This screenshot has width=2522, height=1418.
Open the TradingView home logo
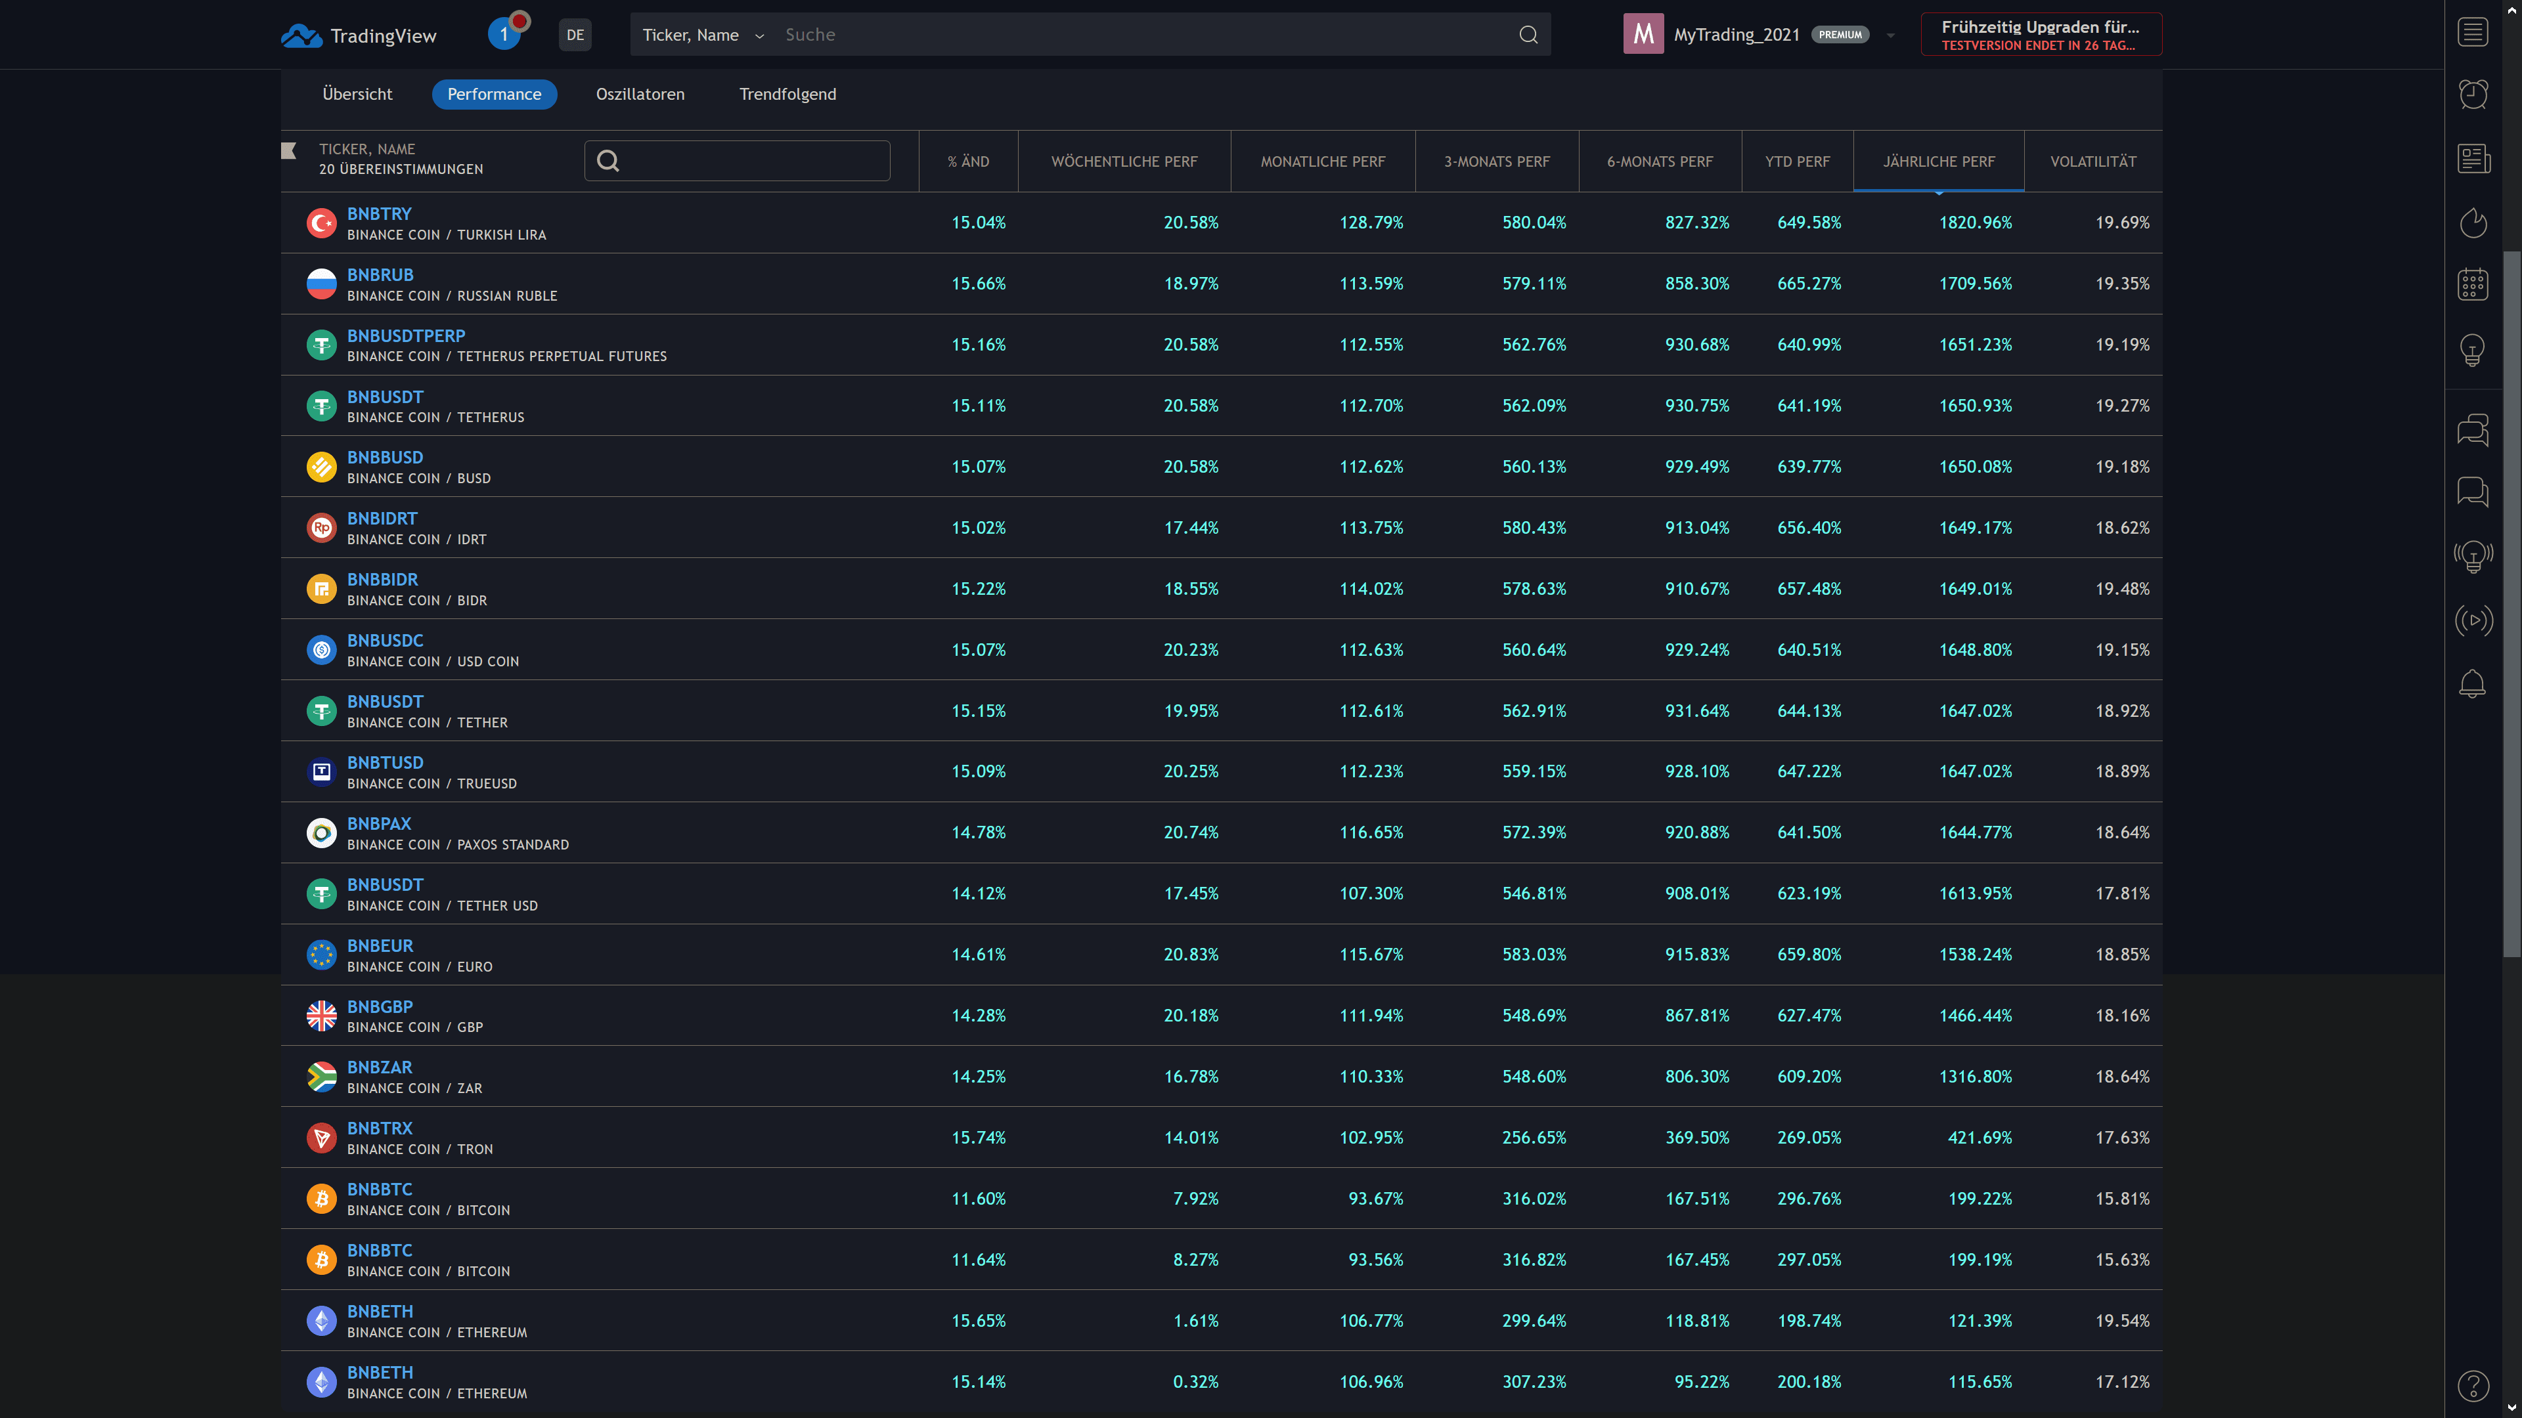(x=359, y=35)
